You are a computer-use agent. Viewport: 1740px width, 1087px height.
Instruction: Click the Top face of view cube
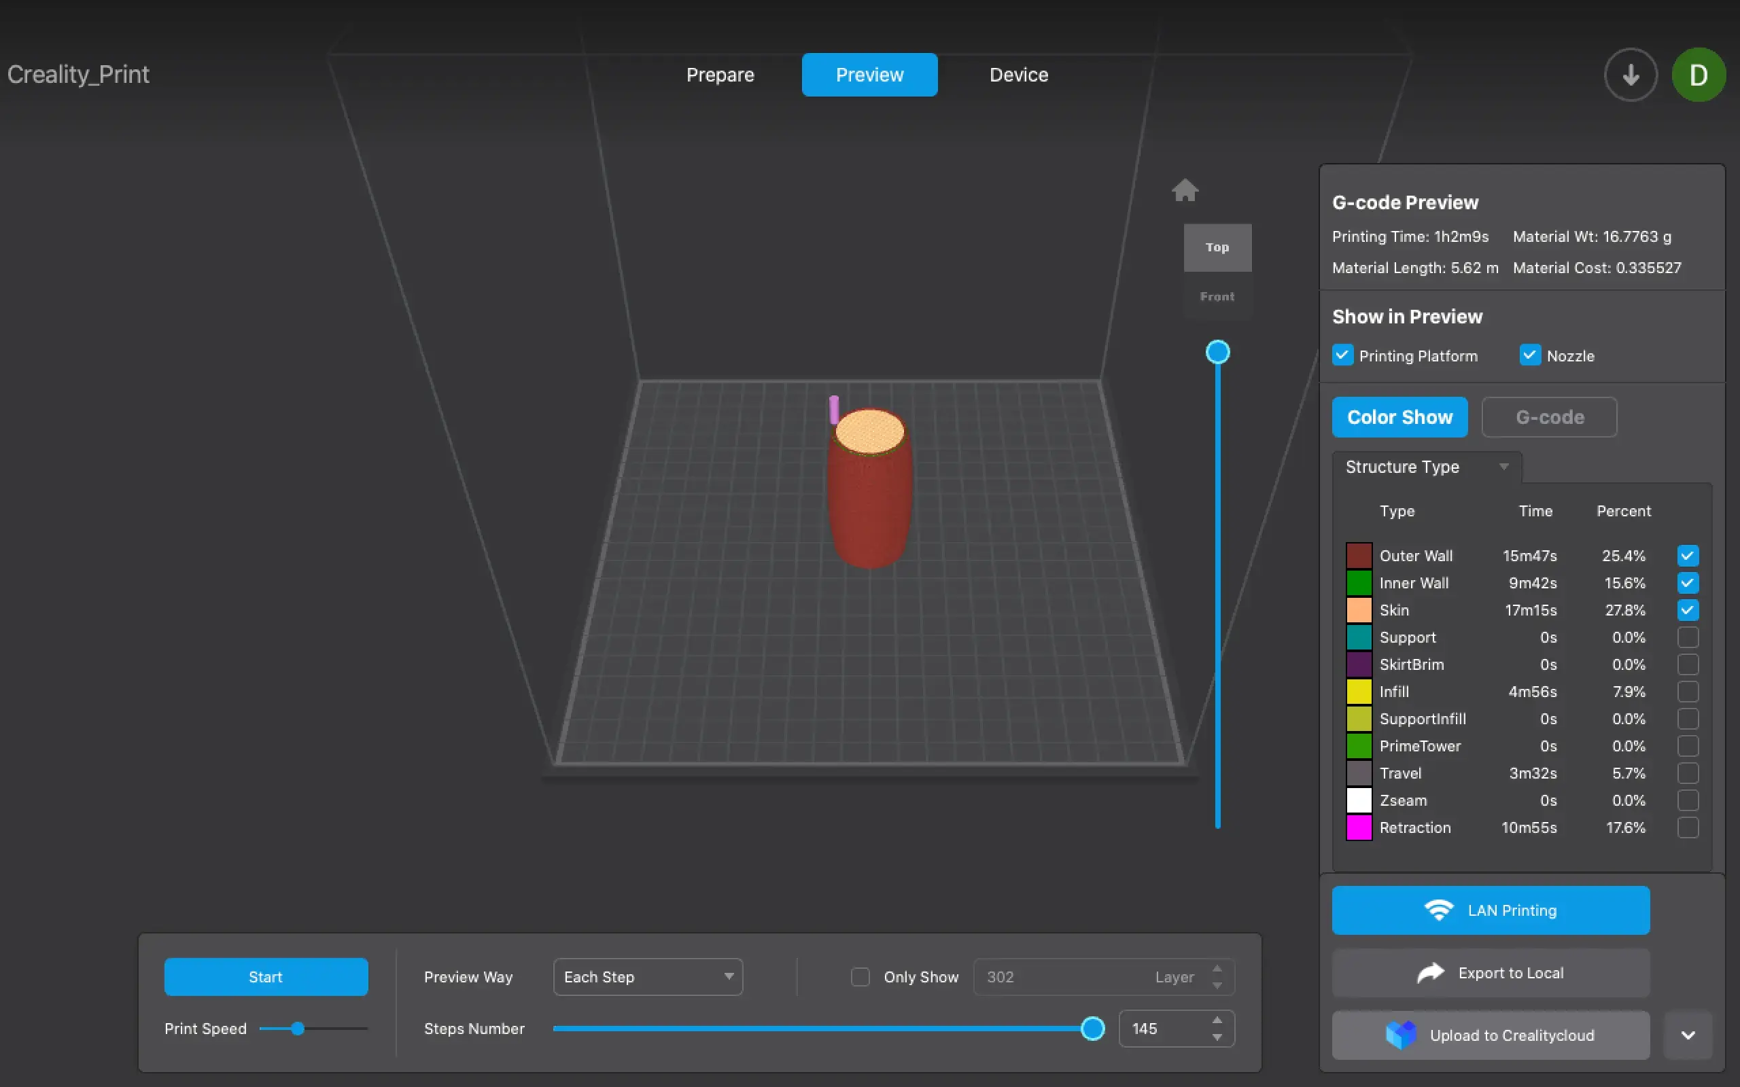click(x=1217, y=247)
